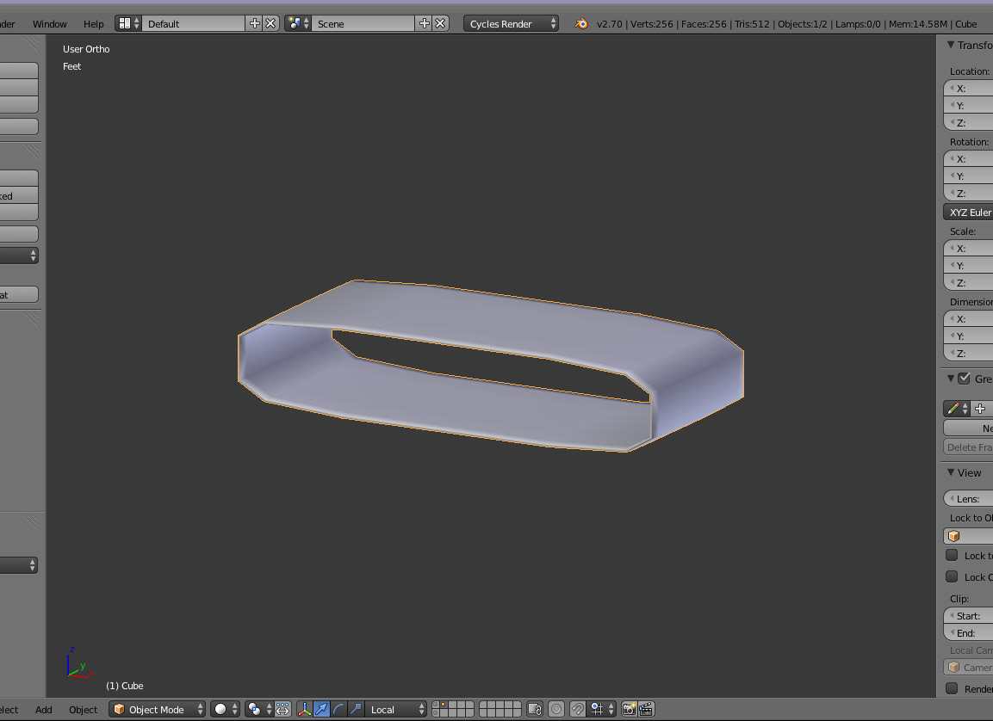Open the Cycles Render engine dropdown
Image resolution: width=993 pixels, height=721 pixels.
(x=511, y=23)
